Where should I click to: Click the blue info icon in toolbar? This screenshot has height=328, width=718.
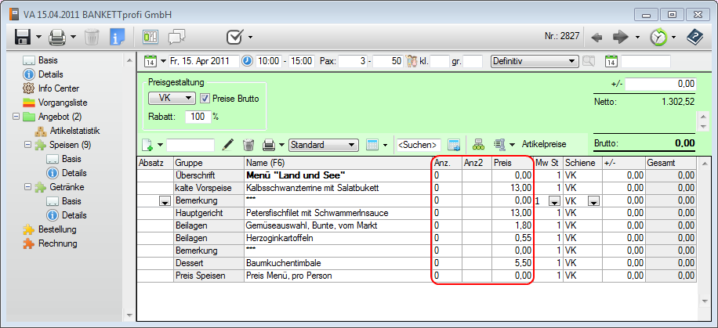pyautogui.click(x=117, y=37)
